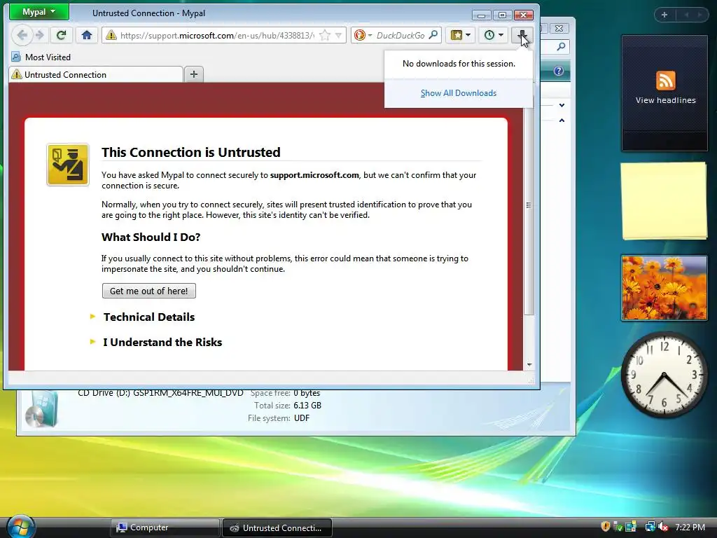Open the address bar history dropdown arrow
Screen dimensions: 717x538
coord(338,35)
